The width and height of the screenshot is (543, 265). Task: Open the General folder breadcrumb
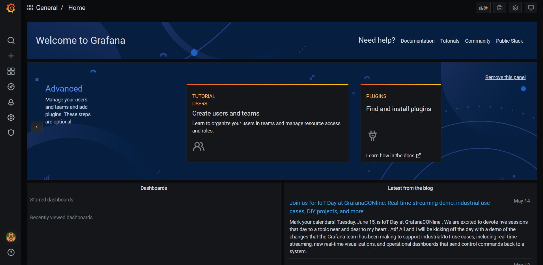[x=47, y=8]
